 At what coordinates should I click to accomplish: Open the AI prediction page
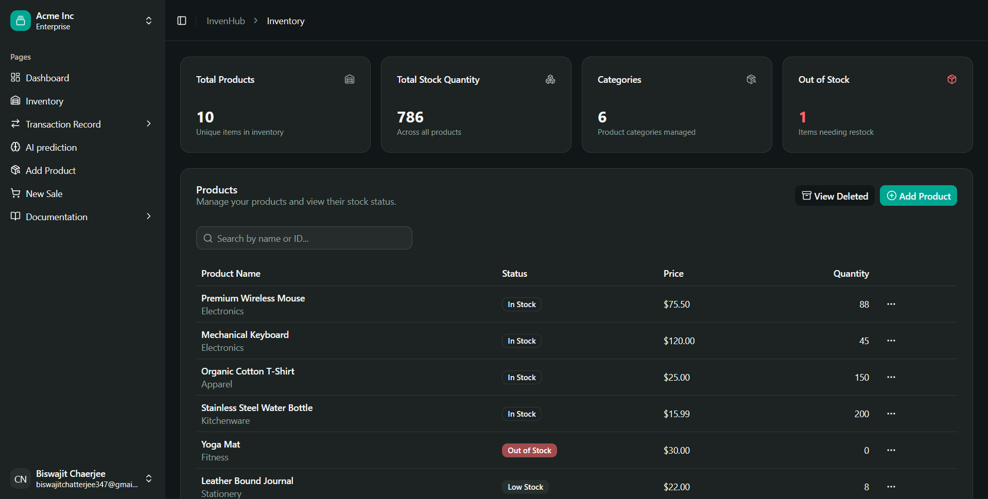tap(51, 148)
